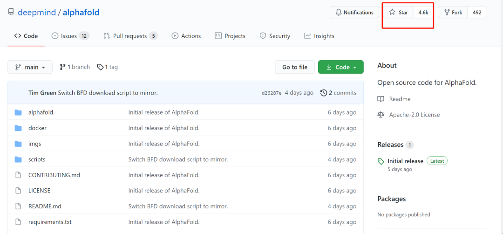This screenshot has height=234, width=503.
Task: Open the Issues tab
Action: pyautogui.click(x=70, y=36)
